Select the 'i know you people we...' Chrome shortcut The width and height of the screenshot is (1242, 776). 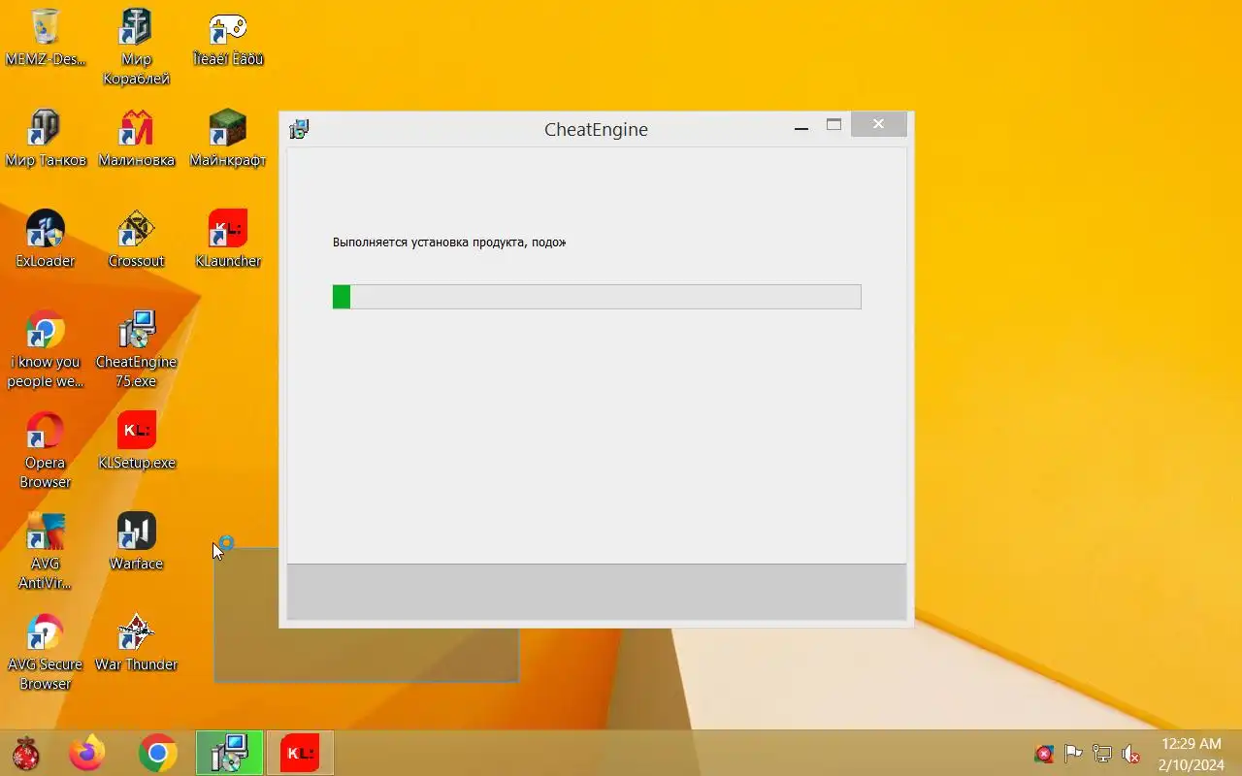click(45, 349)
